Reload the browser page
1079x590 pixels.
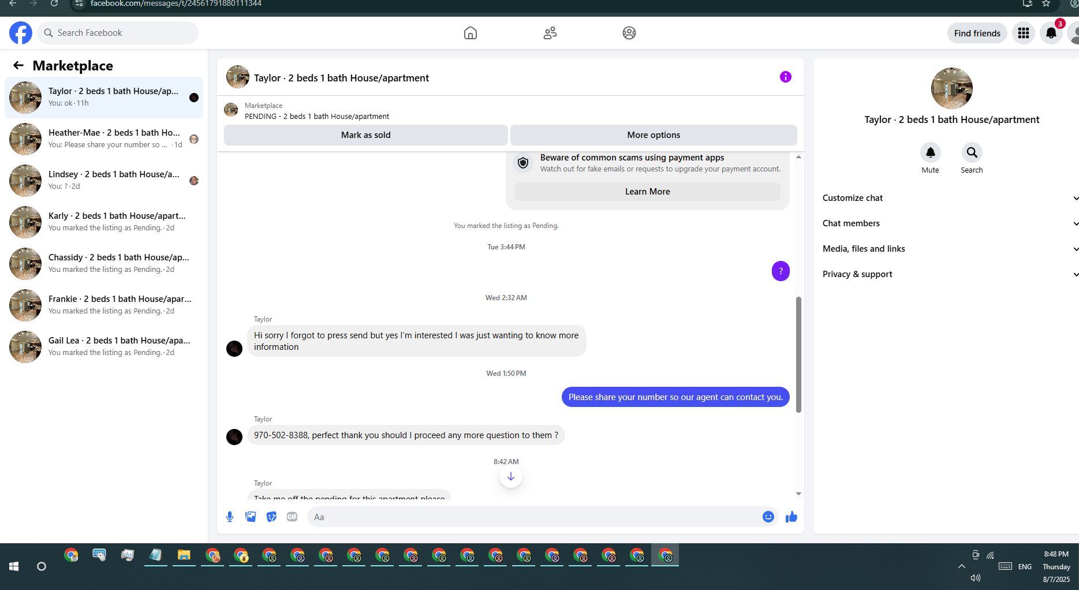(54, 3)
